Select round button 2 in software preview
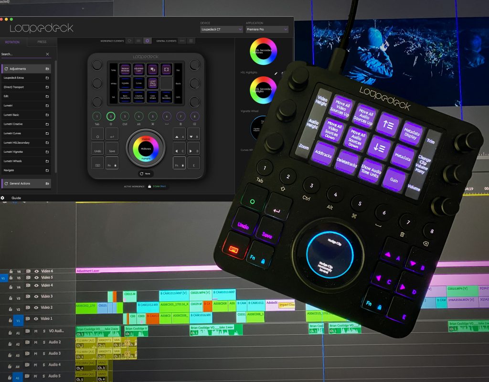The height and width of the screenshot is (382, 489). [111, 117]
